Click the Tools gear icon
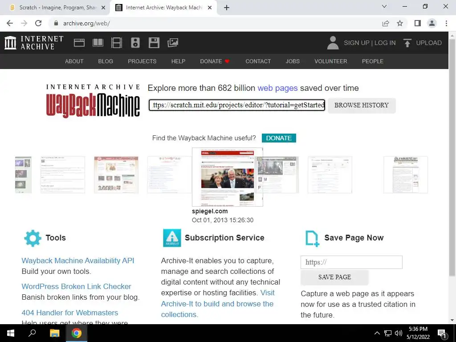The image size is (456, 342). (33, 238)
